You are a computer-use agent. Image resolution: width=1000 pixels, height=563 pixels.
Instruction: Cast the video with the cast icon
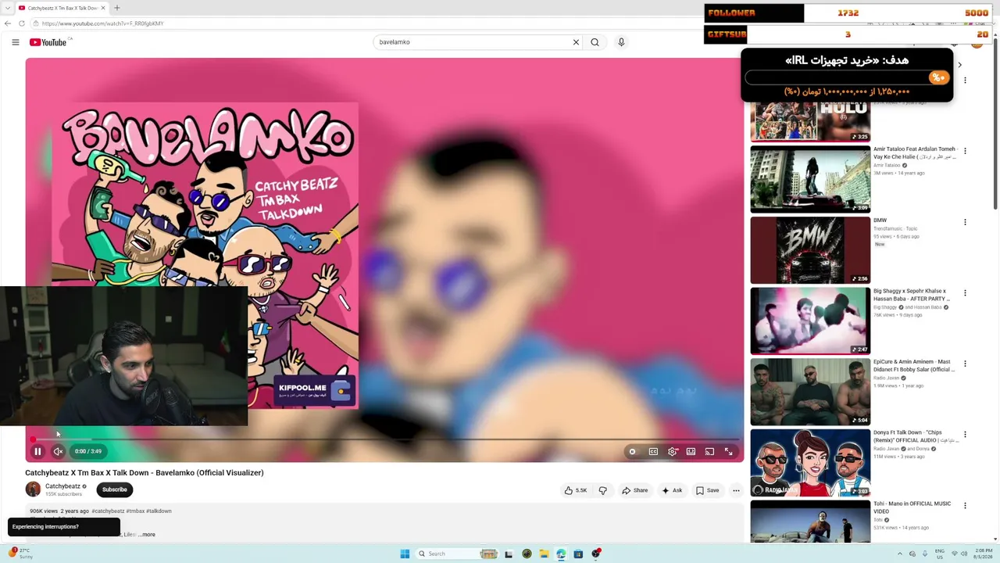click(709, 451)
